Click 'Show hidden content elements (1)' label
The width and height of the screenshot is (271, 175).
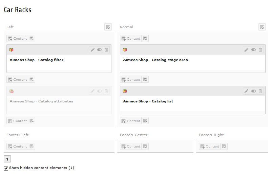[x=42, y=168]
